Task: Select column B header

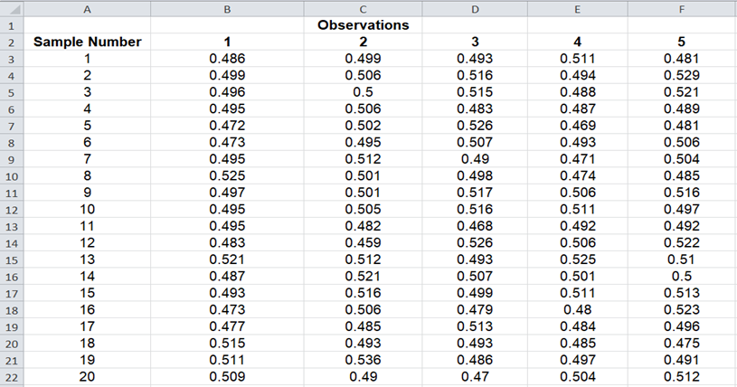Action: click(227, 8)
